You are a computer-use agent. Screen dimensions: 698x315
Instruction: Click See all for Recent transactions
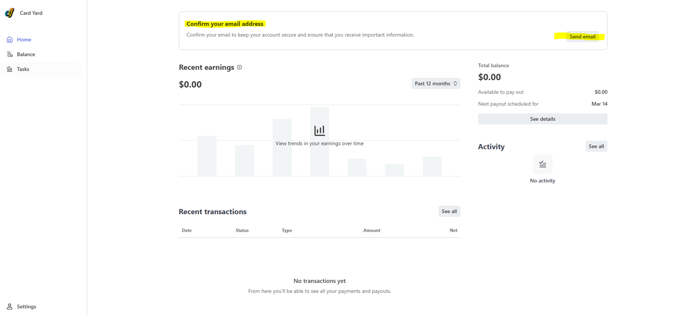[x=449, y=211]
